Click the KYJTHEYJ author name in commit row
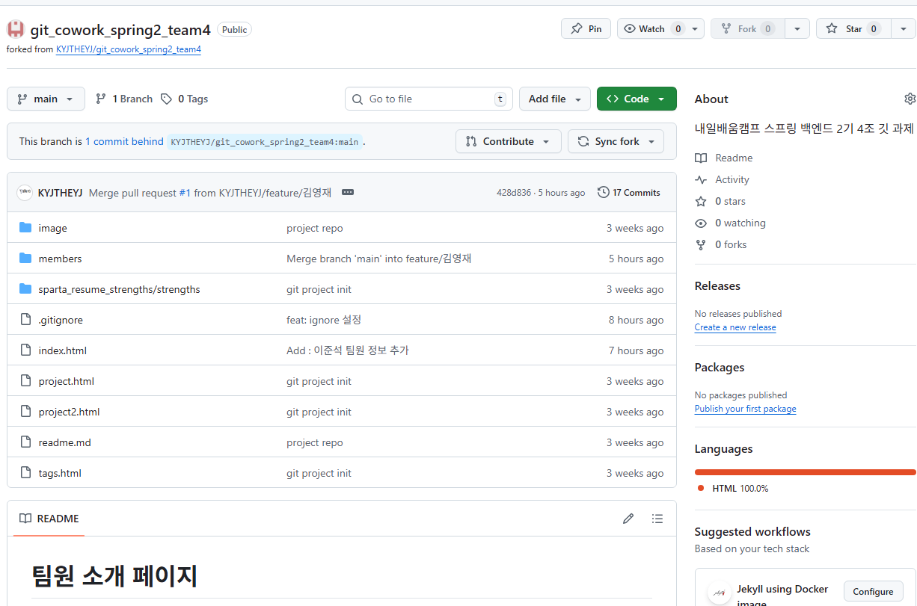Screen dimensions: 917x606 point(60,193)
